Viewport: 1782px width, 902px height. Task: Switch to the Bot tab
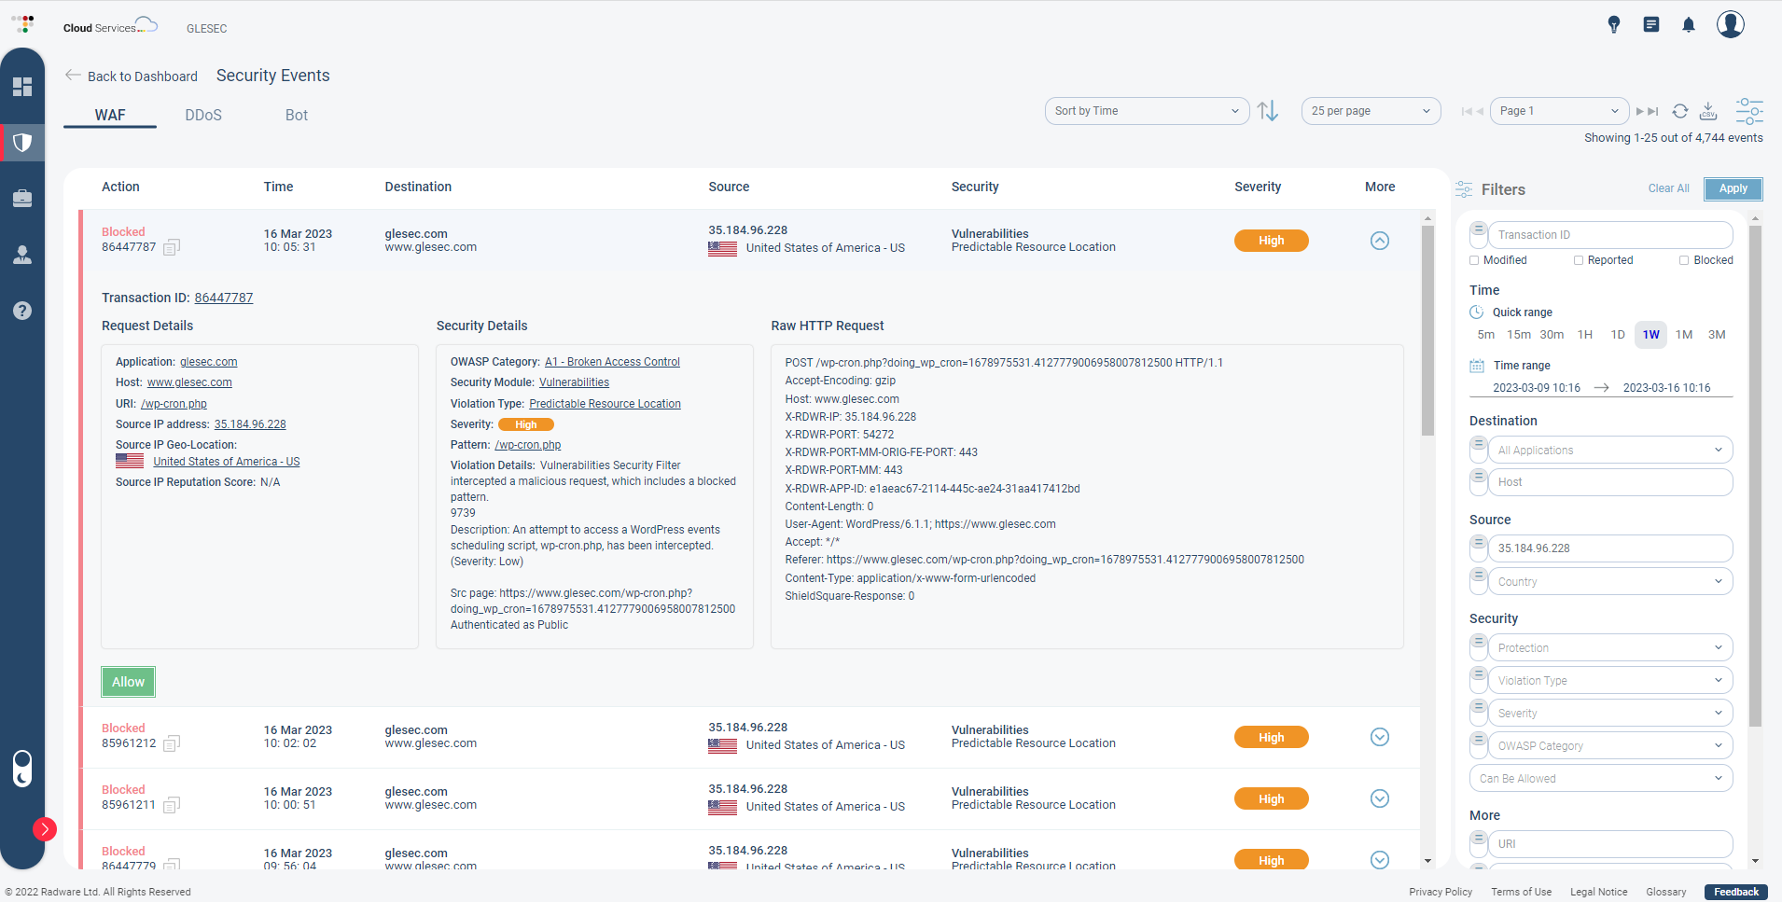(x=297, y=115)
